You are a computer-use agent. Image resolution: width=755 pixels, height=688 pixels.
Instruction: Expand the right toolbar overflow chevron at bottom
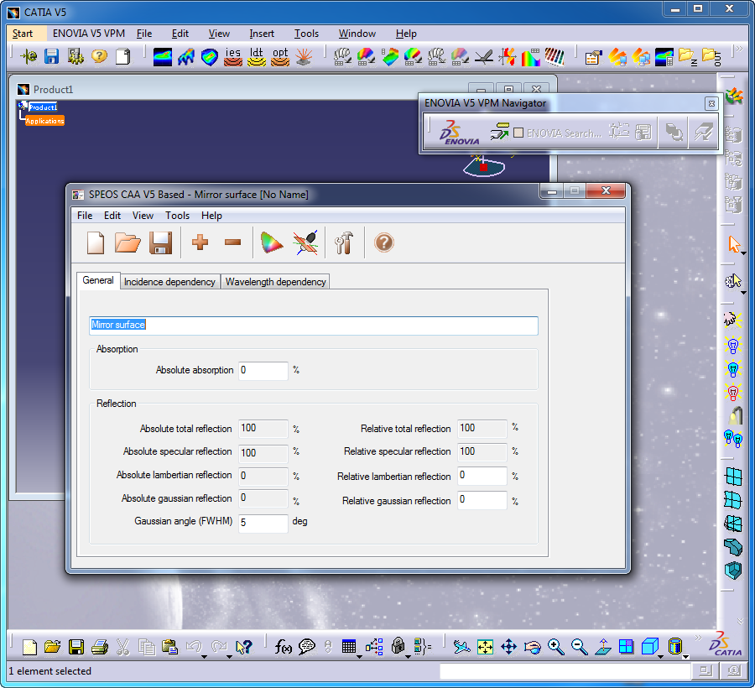point(741,621)
